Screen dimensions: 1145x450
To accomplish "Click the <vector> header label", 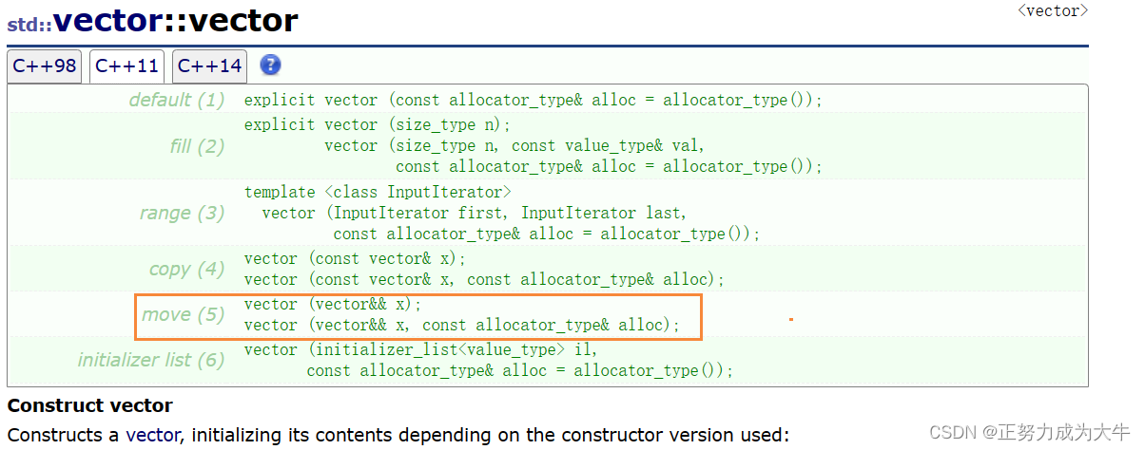I will 1053,11.
